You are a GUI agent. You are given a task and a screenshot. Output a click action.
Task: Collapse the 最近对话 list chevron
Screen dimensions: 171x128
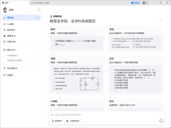[x=38, y=50]
